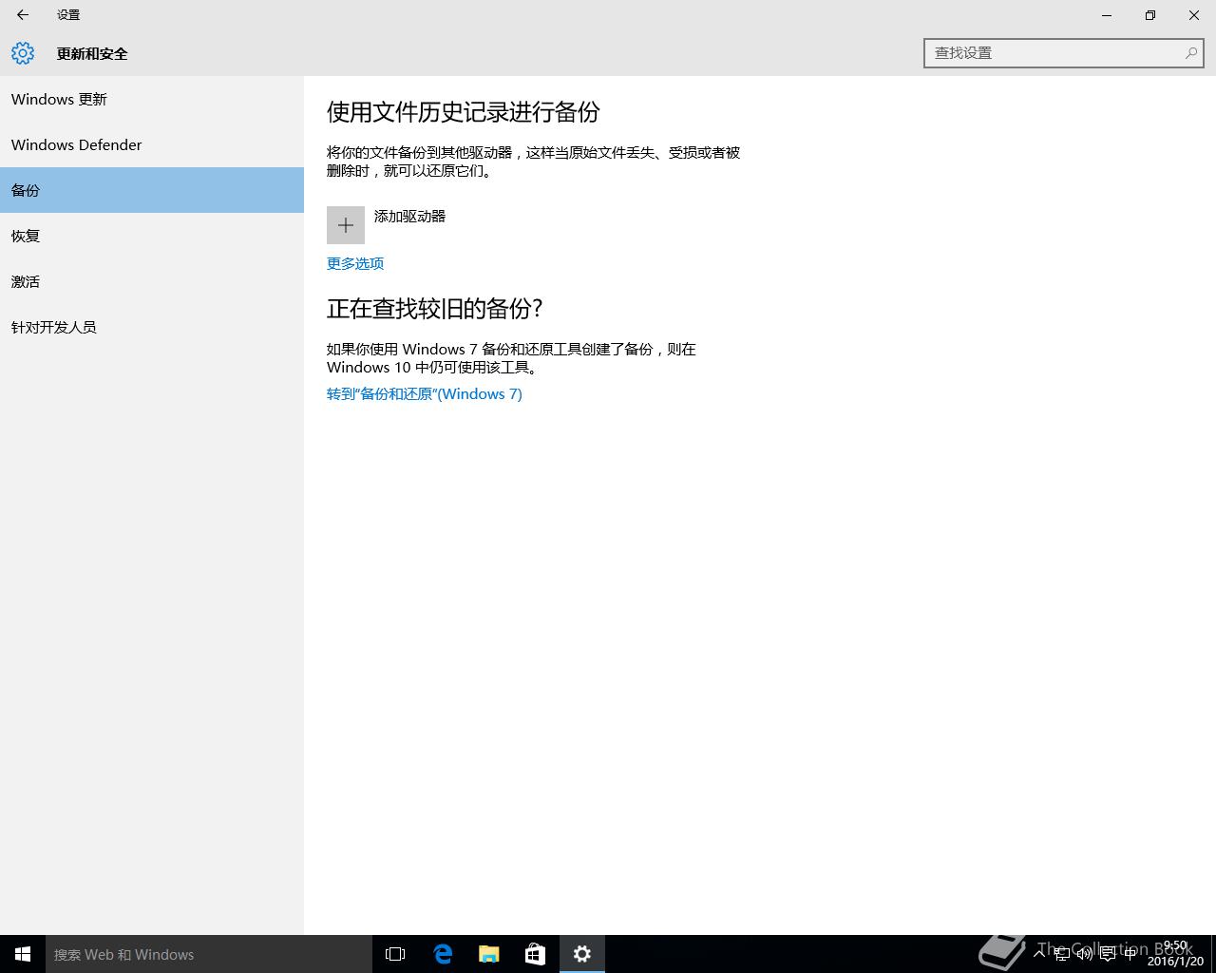Open Task View from the taskbar
The width and height of the screenshot is (1216, 973).
pyautogui.click(x=395, y=954)
